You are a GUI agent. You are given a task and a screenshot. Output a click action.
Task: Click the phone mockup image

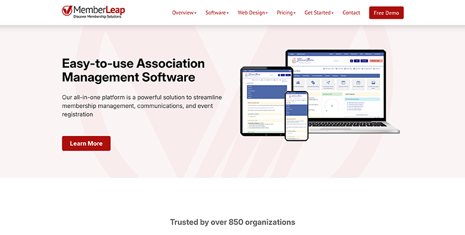click(x=296, y=116)
